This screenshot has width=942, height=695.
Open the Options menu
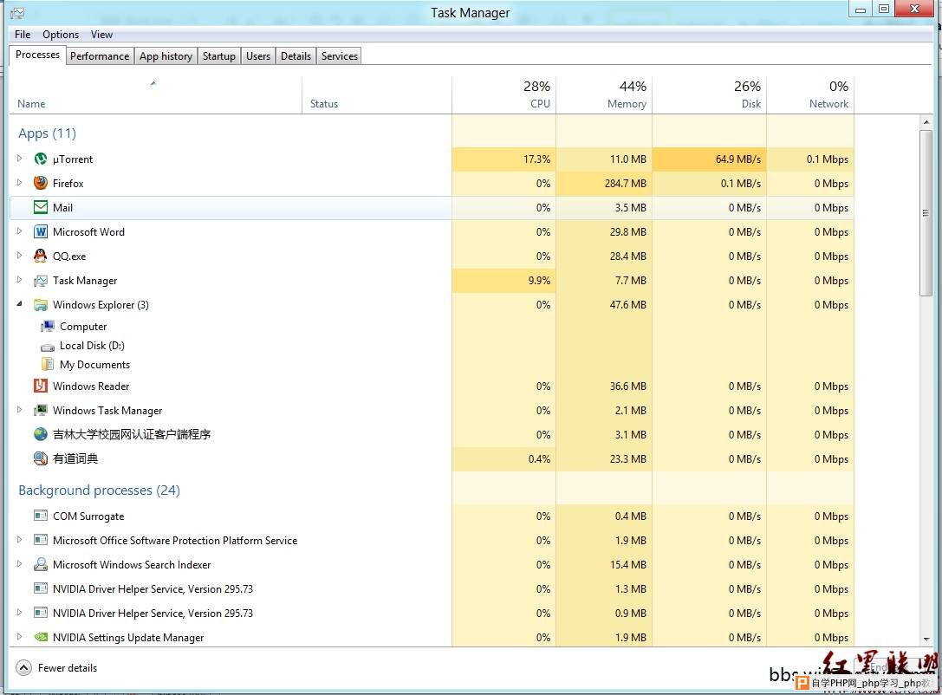tap(61, 35)
